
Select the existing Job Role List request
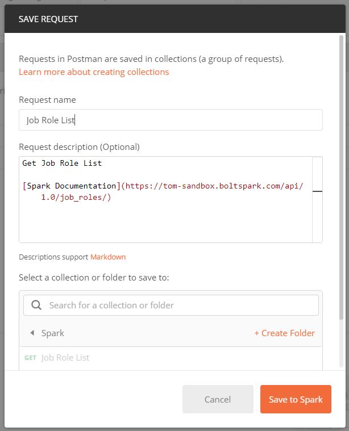pyautogui.click(x=65, y=358)
